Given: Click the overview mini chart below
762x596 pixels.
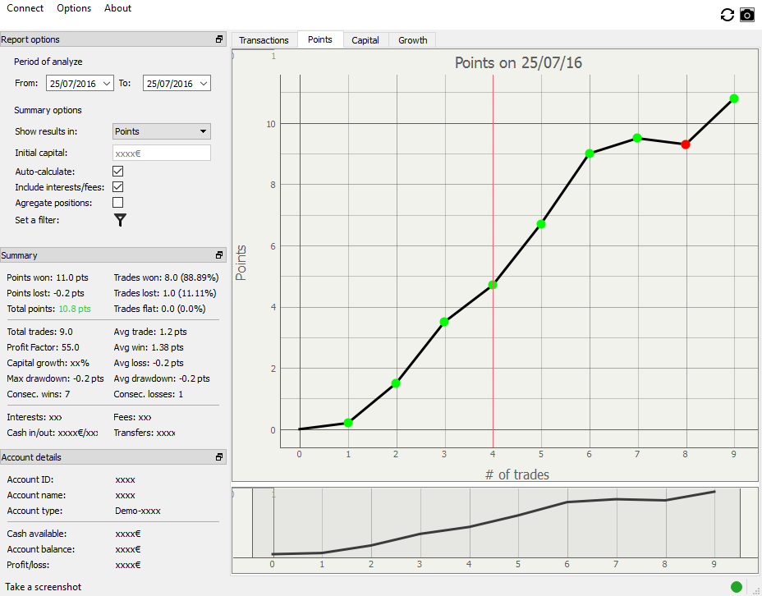Looking at the screenshot, I should pyautogui.click(x=494, y=530).
